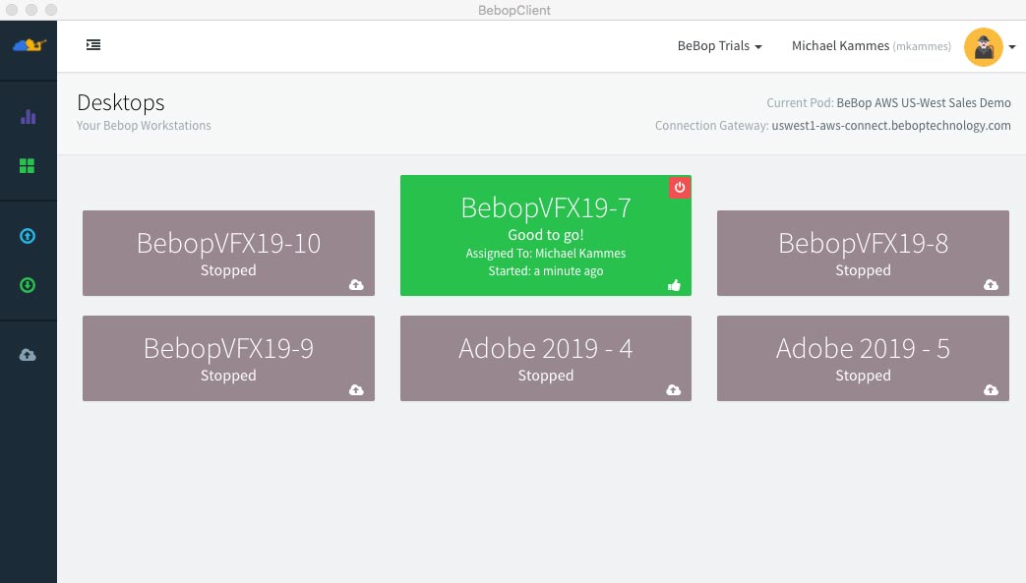The width and height of the screenshot is (1026, 583).
Task: Click the 'Good to go!' status text
Action: (x=546, y=235)
